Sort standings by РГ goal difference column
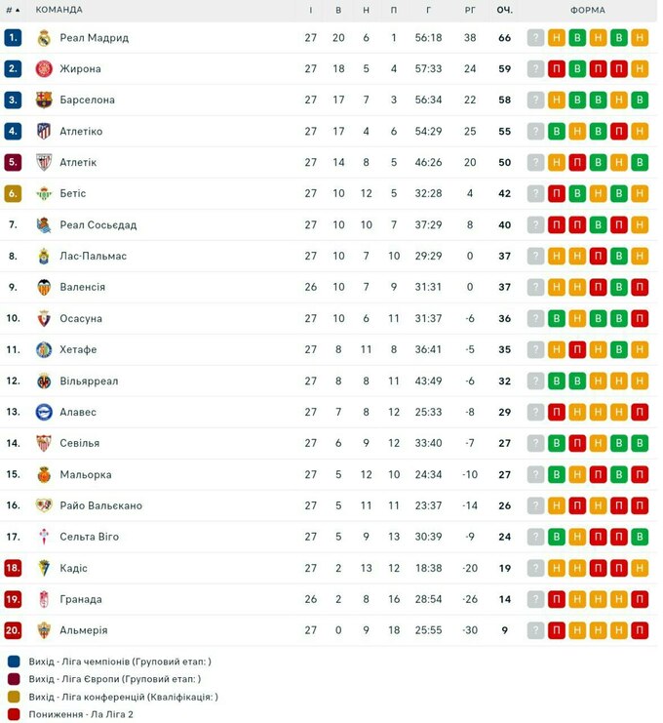This screenshot has height=723, width=663. tap(470, 10)
